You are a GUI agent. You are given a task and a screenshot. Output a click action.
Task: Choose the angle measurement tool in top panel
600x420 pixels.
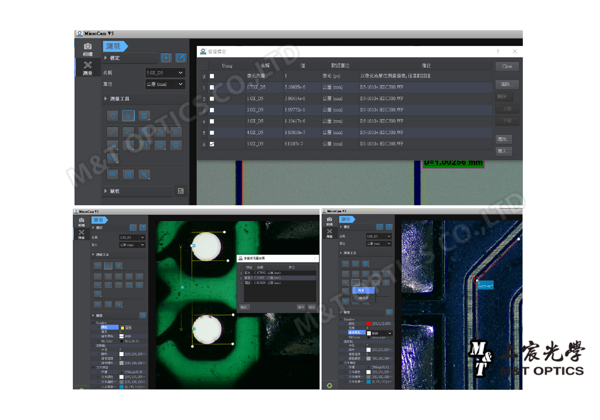pos(128,145)
